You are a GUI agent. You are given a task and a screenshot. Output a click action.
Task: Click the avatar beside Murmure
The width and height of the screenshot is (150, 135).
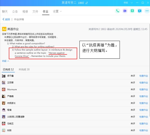point(4,90)
